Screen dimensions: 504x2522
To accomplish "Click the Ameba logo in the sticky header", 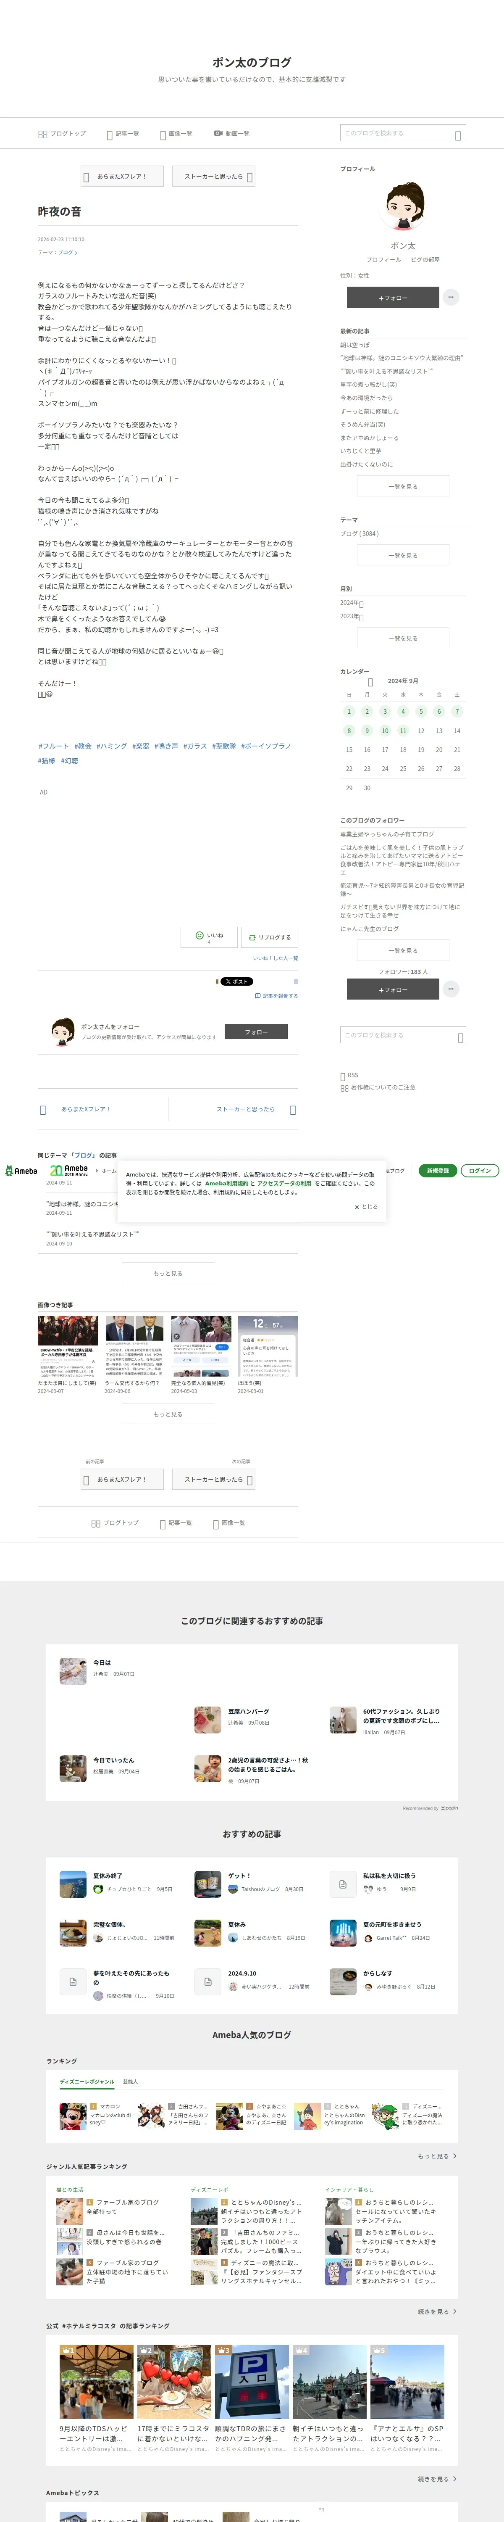I will click(x=21, y=1171).
